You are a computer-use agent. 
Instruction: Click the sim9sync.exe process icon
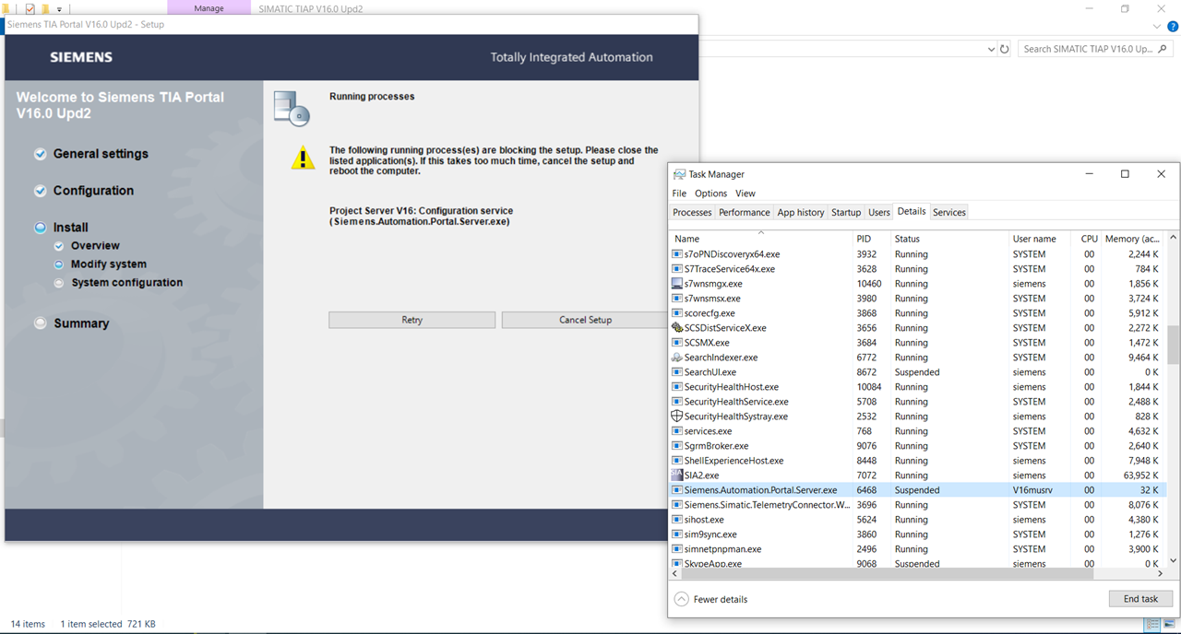[x=677, y=534]
